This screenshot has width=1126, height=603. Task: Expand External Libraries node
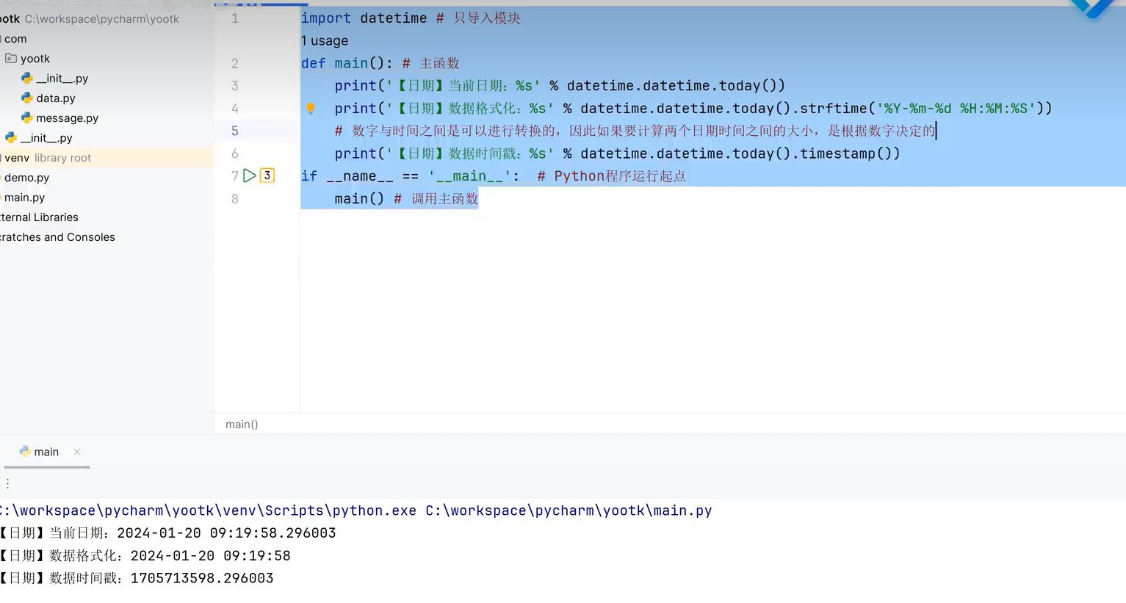[39, 217]
